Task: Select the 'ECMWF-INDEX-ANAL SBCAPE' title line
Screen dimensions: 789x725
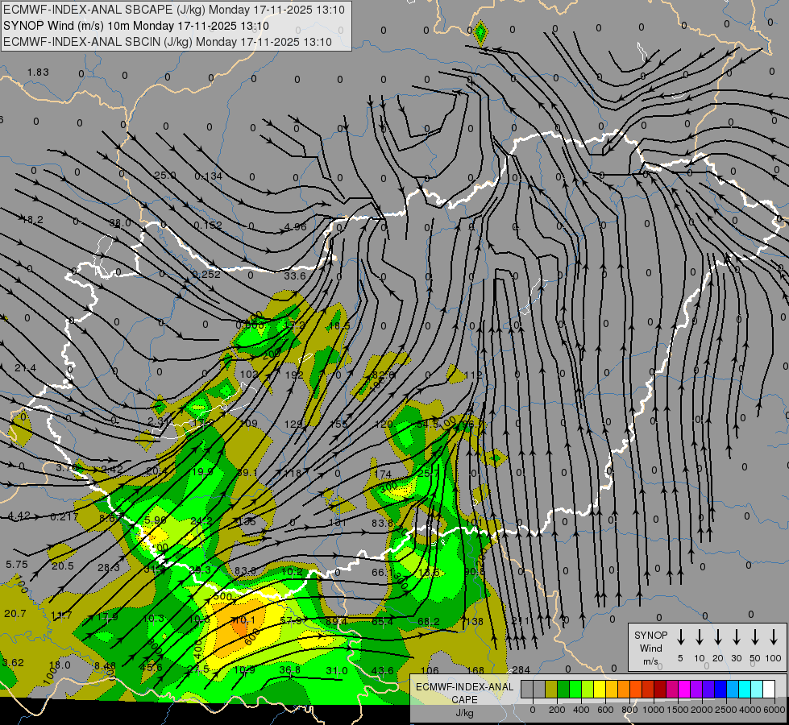Action: point(174,10)
